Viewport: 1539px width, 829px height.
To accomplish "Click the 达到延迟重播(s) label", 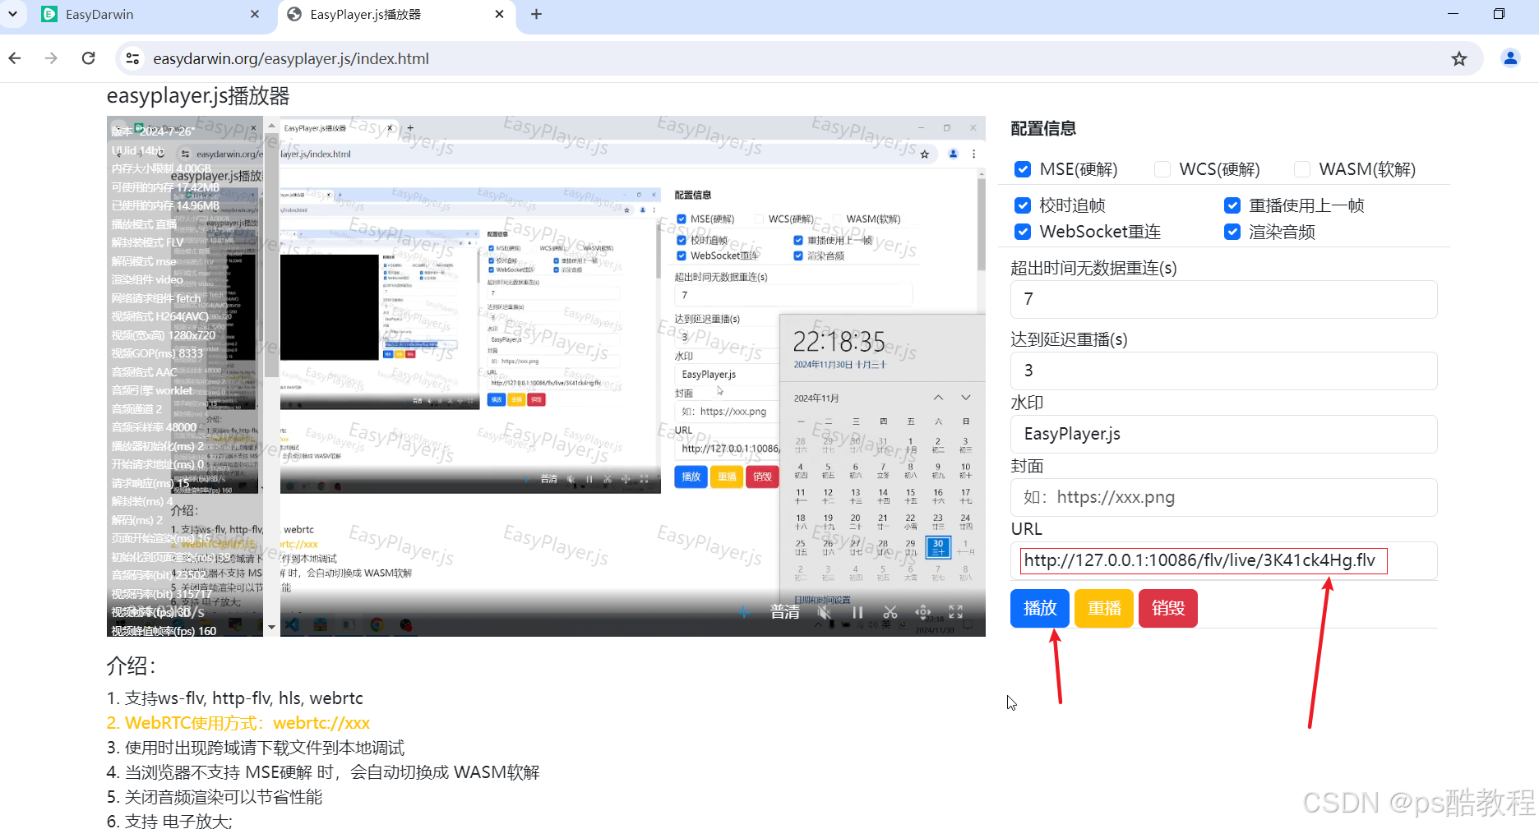I will tap(1069, 339).
